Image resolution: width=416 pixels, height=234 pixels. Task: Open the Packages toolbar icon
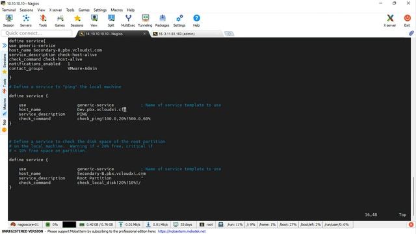click(x=162, y=21)
